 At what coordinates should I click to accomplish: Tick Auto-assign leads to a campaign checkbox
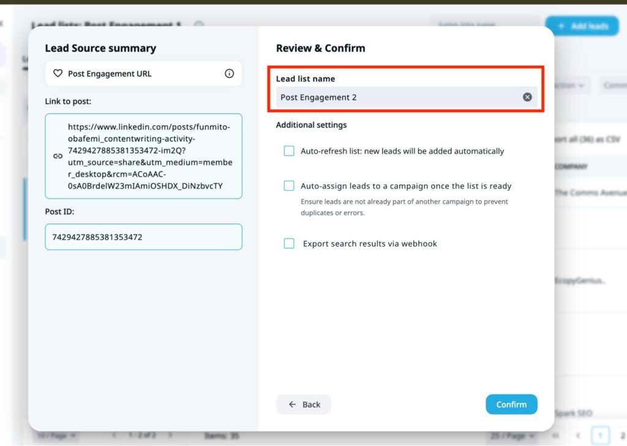(x=289, y=186)
